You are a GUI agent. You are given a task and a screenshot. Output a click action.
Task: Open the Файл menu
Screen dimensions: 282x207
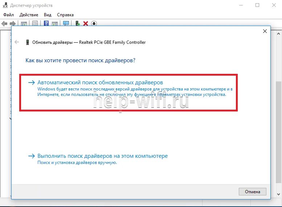(8, 15)
